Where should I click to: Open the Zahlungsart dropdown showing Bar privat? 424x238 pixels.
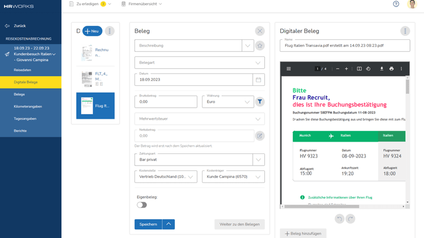point(259,159)
